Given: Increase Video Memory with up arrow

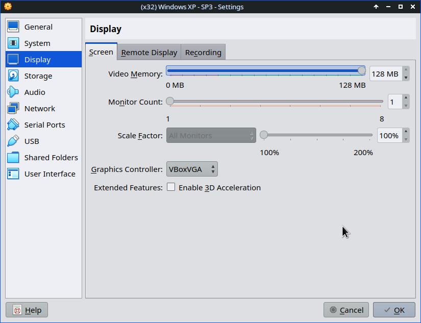Looking at the screenshot, I should click(x=406, y=70).
